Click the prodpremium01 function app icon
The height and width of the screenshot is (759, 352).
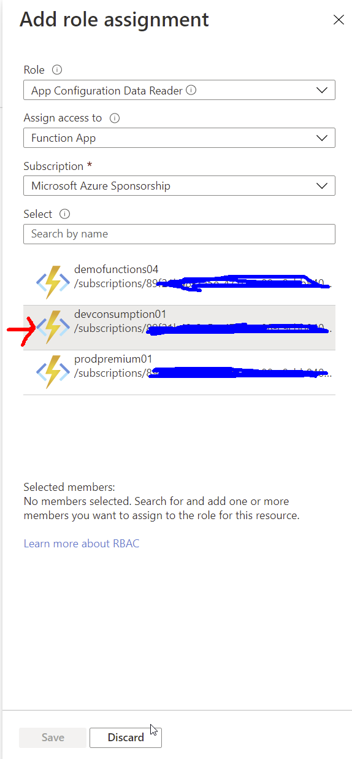[x=53, y=372]
